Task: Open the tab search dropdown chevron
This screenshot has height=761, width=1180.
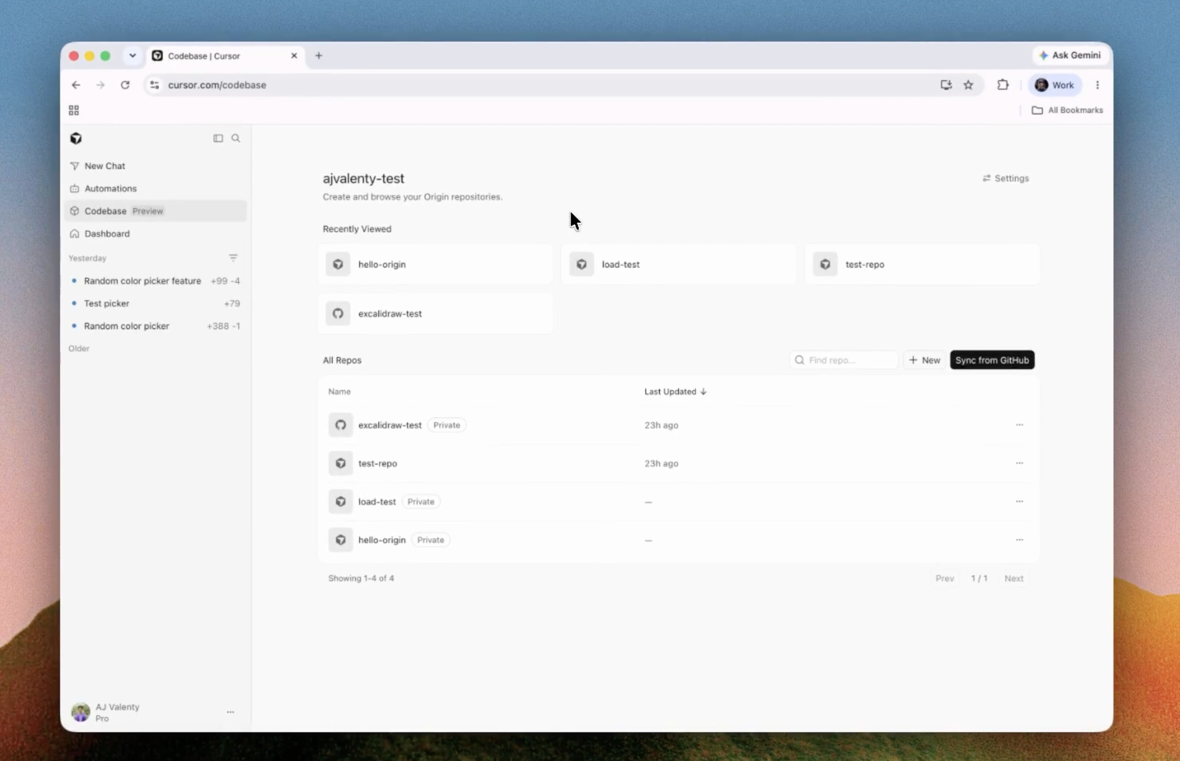Action: 133,56
